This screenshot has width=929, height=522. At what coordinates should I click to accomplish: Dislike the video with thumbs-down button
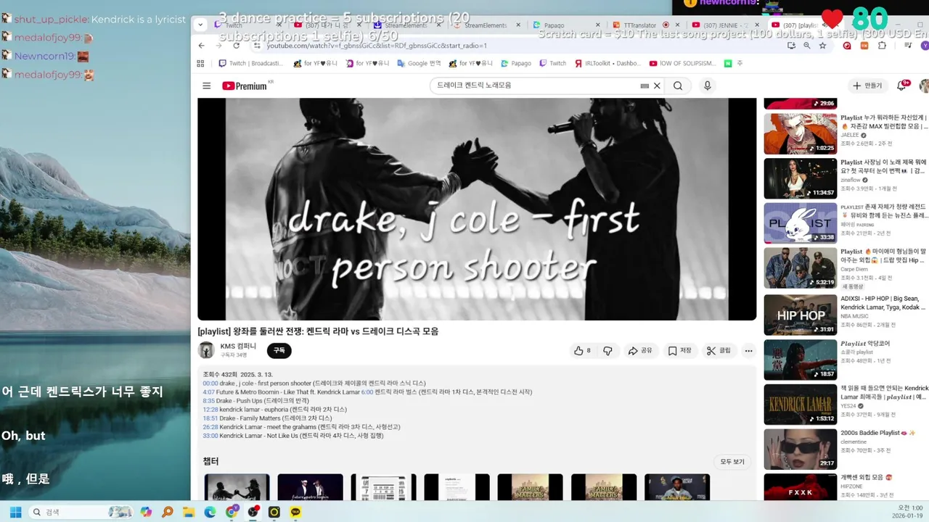[x=607, y=351]
